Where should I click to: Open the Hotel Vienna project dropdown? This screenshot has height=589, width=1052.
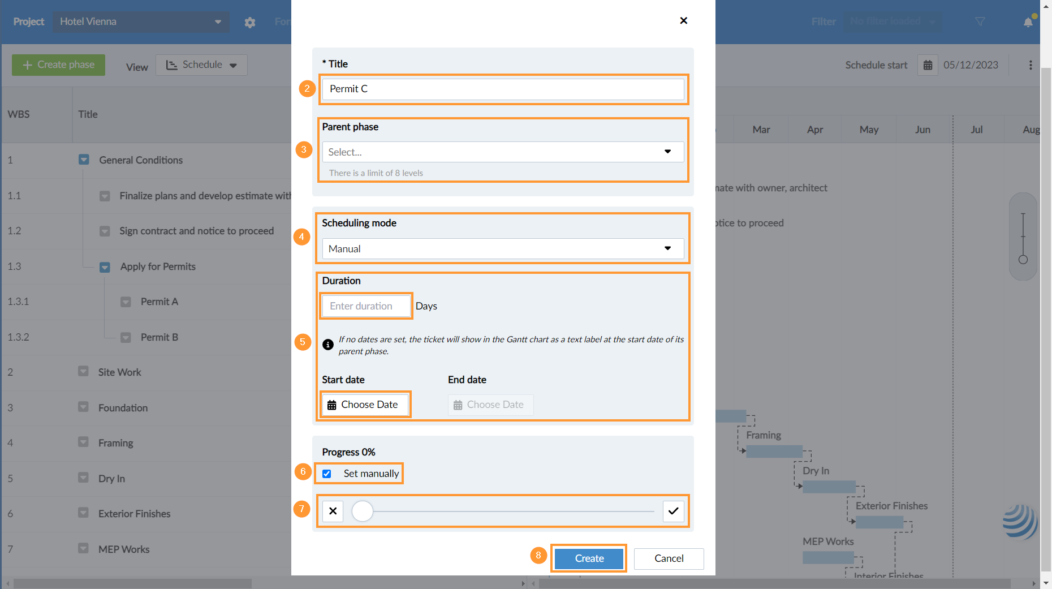click(x=141, y=22)
